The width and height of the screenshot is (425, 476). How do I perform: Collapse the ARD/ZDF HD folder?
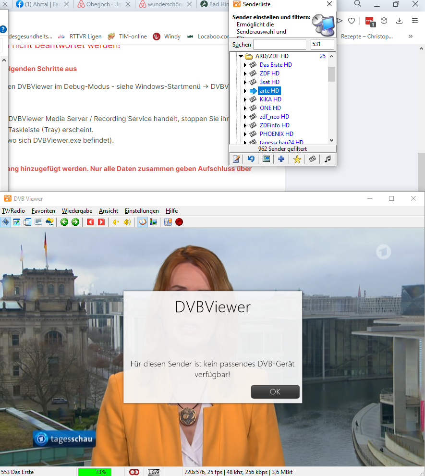[241, 56]
